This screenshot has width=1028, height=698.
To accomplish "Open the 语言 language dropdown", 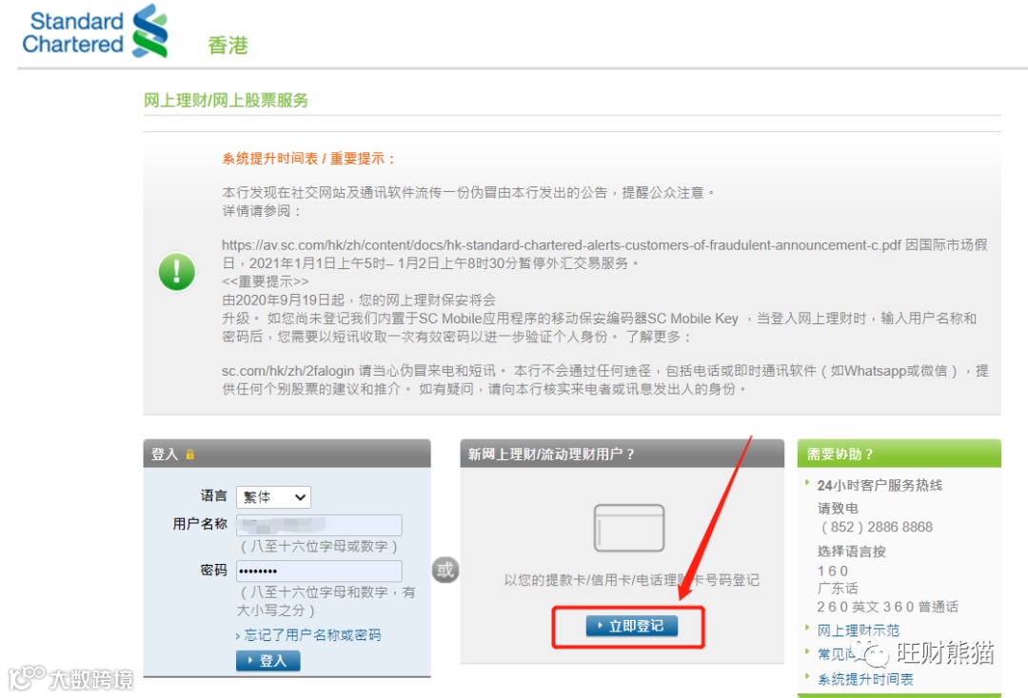I will [273, 497].
